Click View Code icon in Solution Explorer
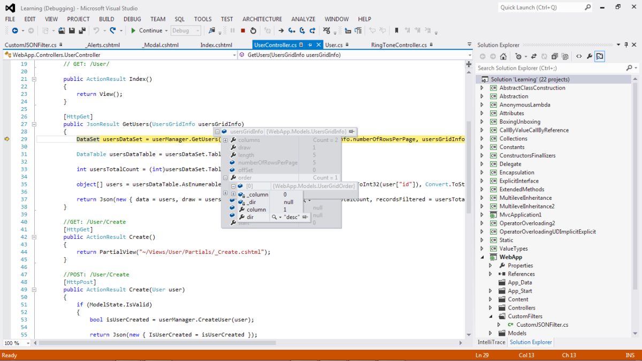642x361 pixels. (x=579, y=56)
